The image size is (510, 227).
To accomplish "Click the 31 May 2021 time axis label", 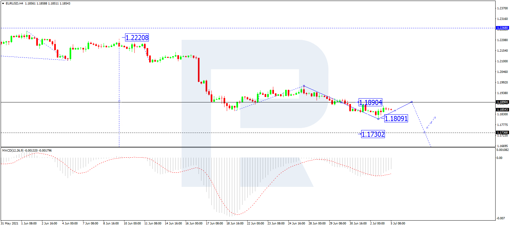I will click(x=10, y=223).
